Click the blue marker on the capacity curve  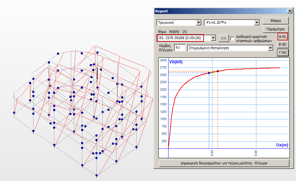(x=209, y=73)
